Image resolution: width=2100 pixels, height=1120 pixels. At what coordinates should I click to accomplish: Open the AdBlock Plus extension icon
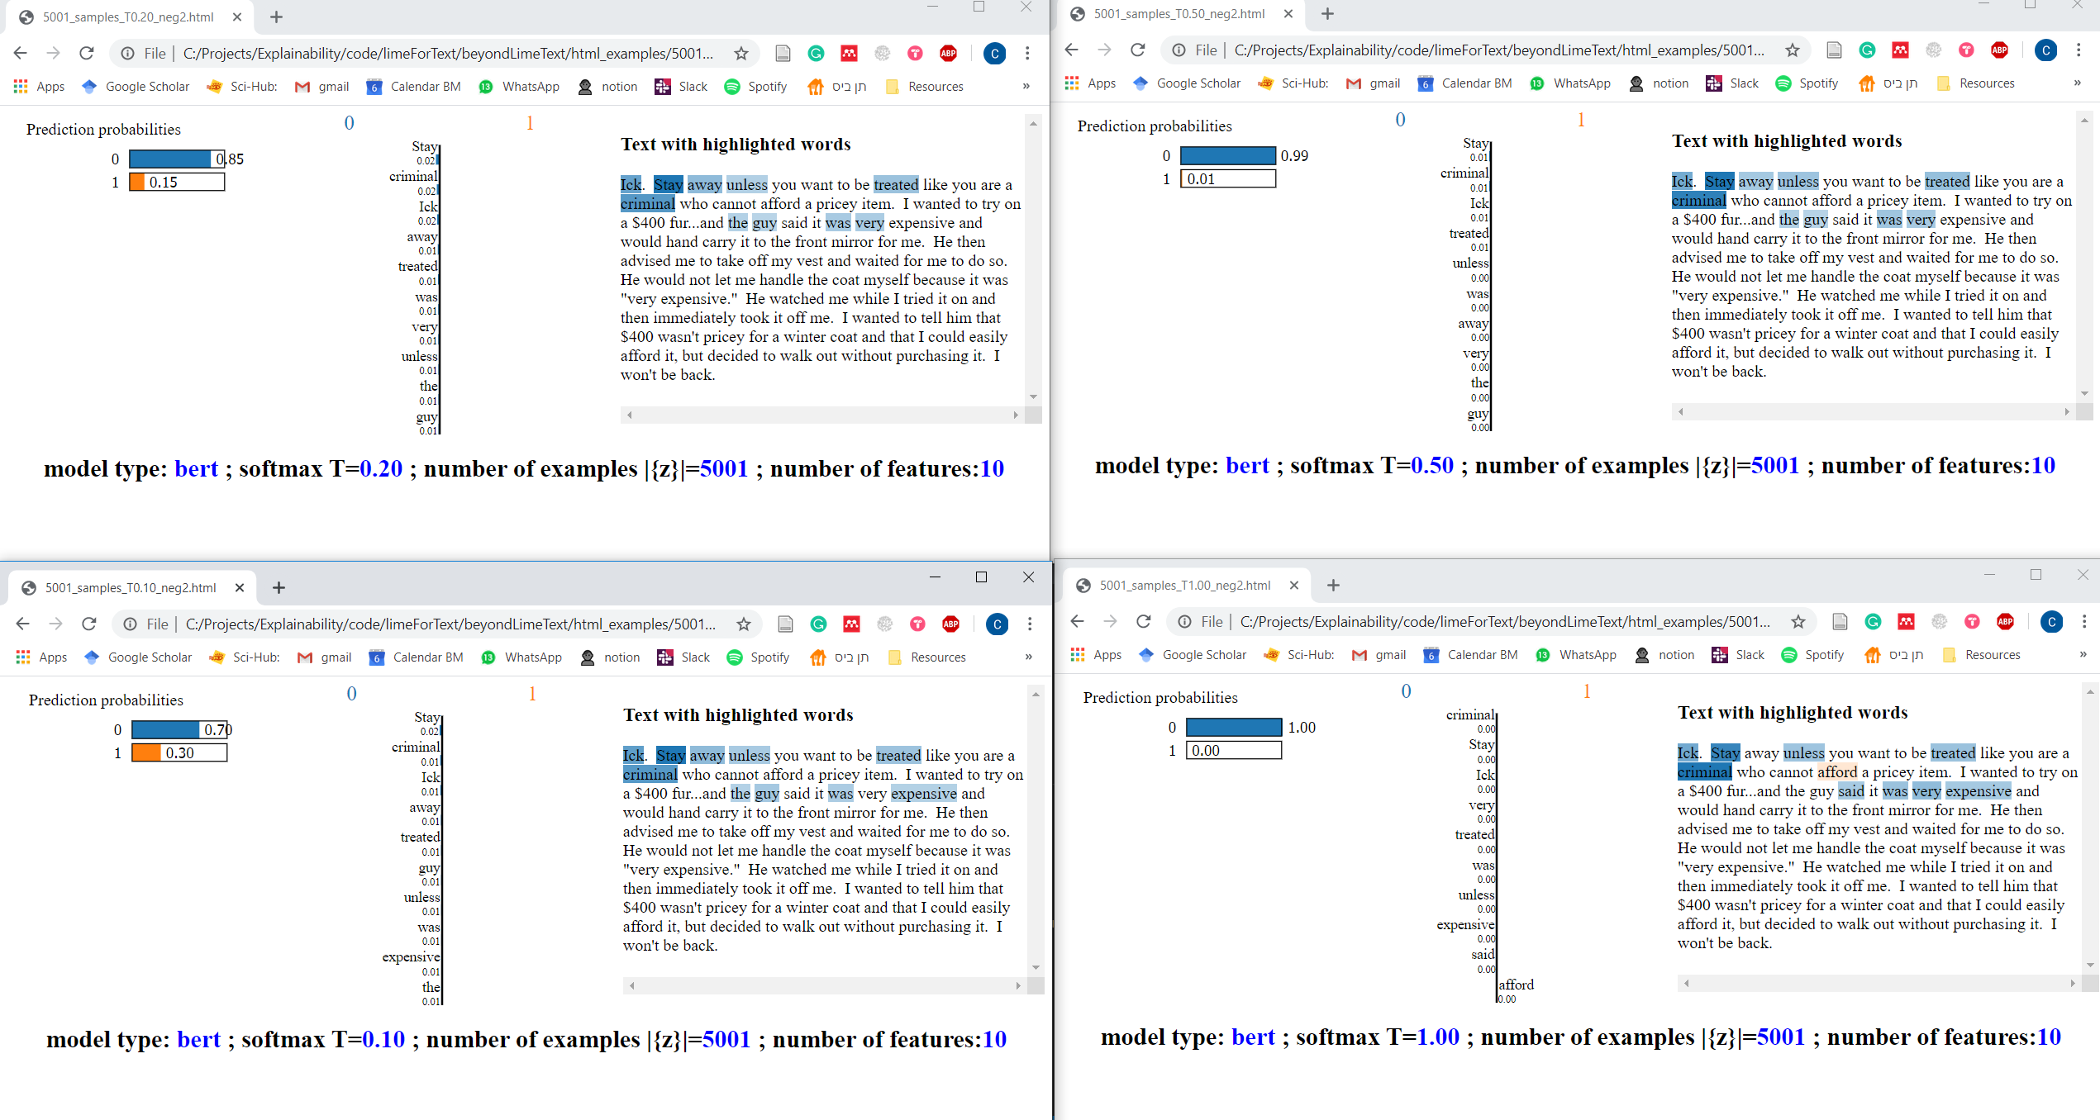click(x=948, y=53)
